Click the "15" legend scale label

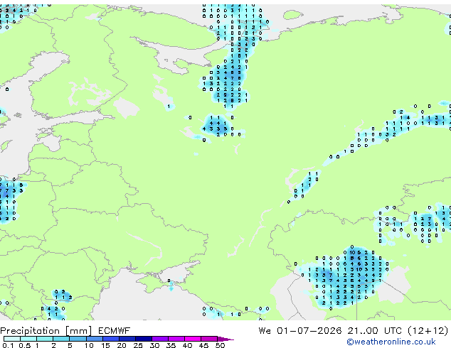pyautogui.click(x=105, y=345)
